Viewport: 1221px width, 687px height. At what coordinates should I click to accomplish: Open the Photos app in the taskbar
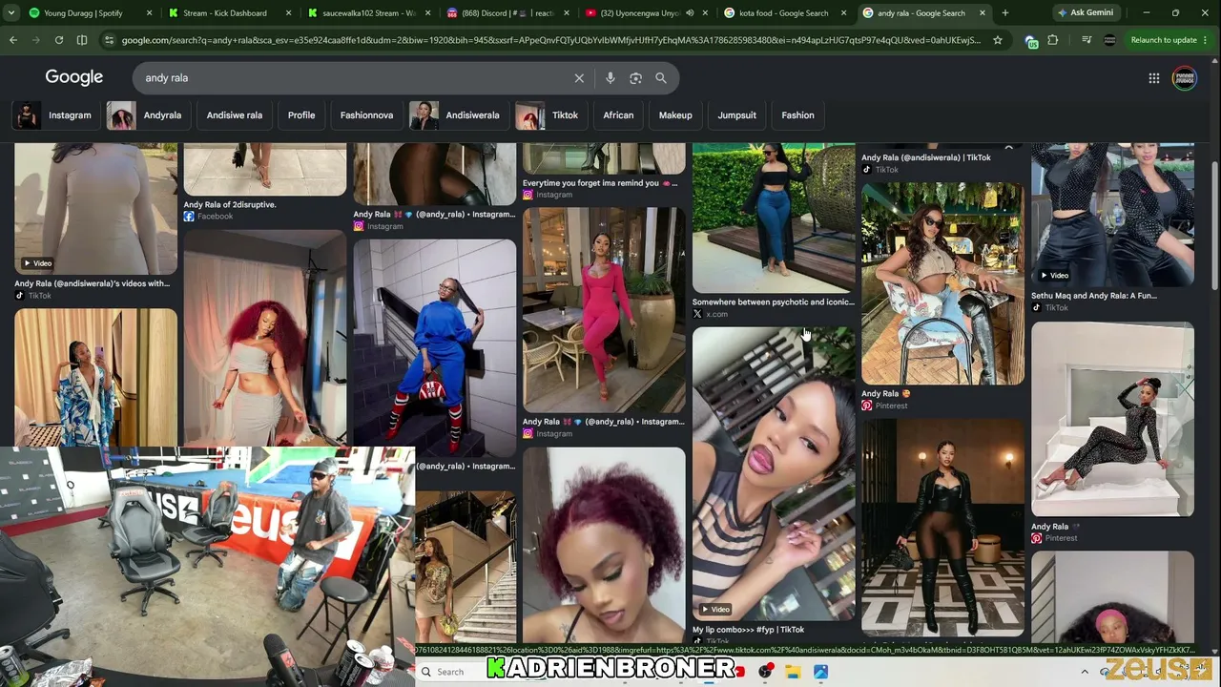820,672
